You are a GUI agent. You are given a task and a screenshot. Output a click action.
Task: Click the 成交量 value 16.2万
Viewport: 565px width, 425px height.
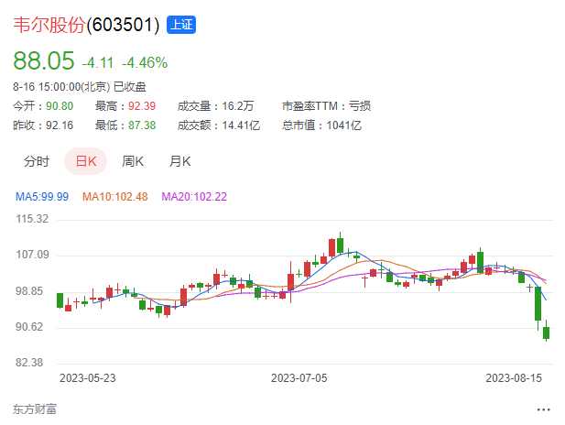tap(238, 106)
